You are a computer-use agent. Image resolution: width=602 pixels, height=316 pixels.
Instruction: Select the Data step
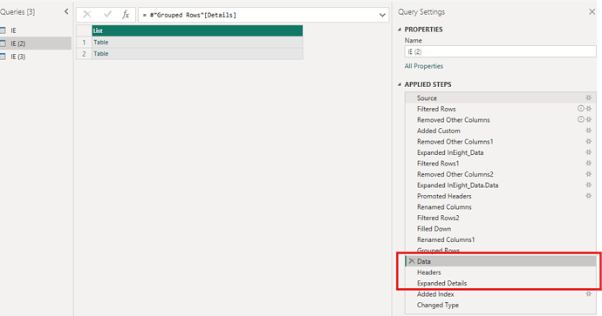click(x=500, y=261)
